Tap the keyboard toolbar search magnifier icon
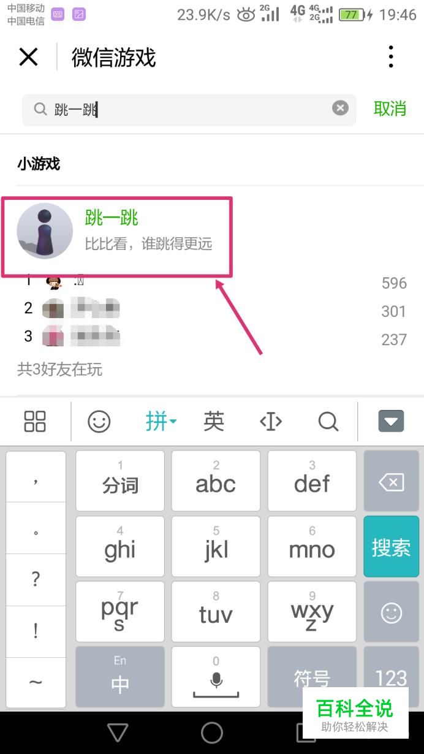The height and width of the screenshot is (754, 424). (x=328, y=421)
